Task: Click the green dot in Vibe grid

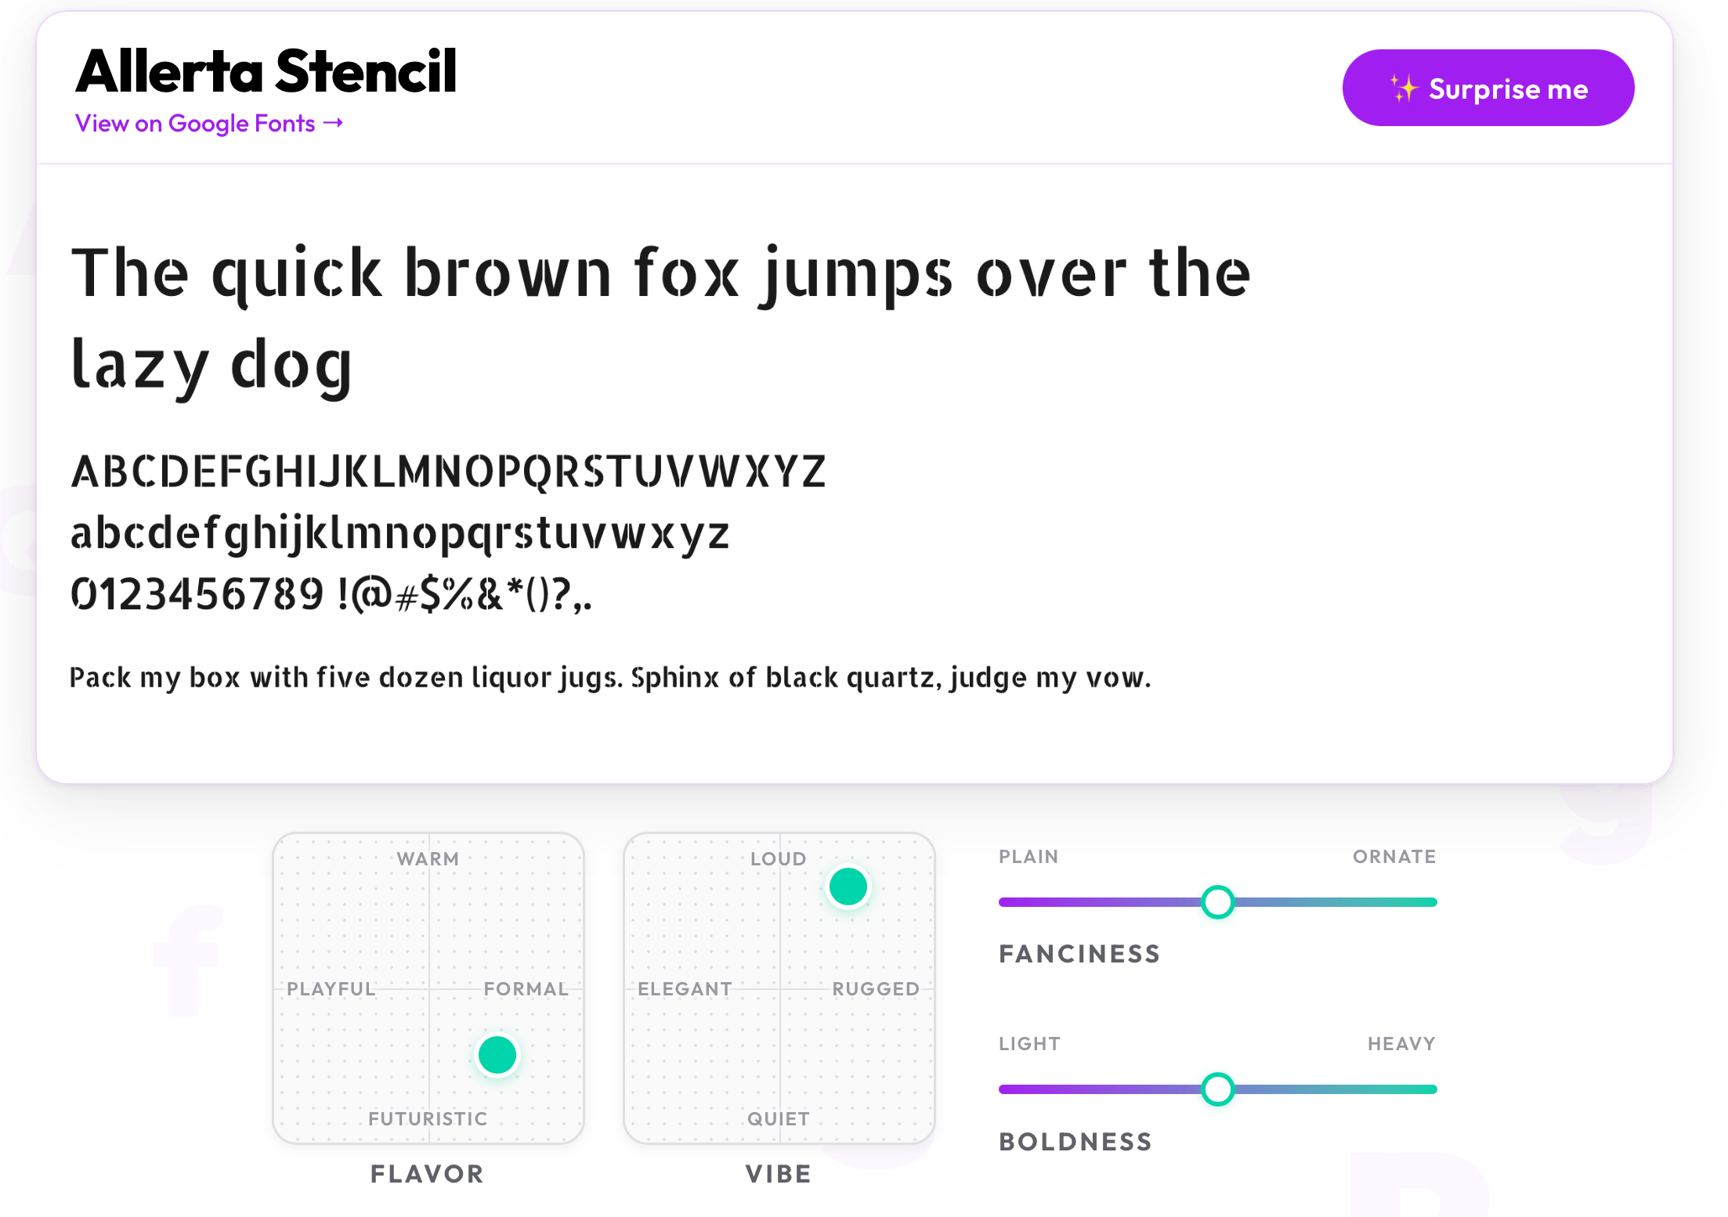Action: (848, 887)
